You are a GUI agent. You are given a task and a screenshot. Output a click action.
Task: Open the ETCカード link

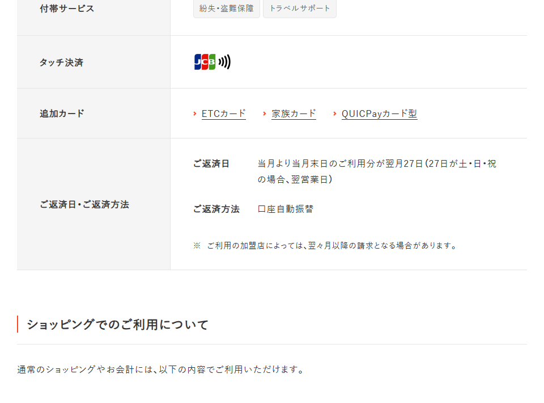pyautogui.click(x=224, y=114)
